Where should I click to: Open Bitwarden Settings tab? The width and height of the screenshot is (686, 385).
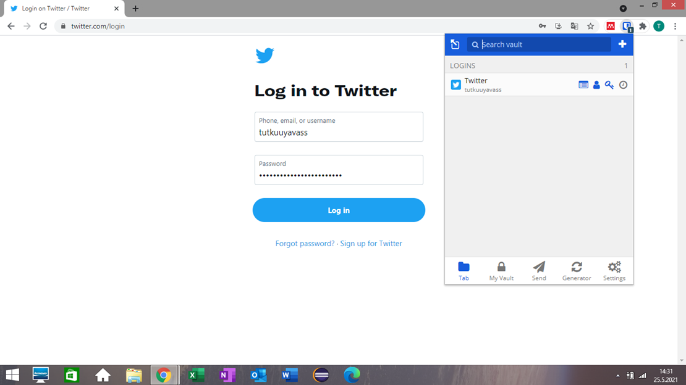614,271
